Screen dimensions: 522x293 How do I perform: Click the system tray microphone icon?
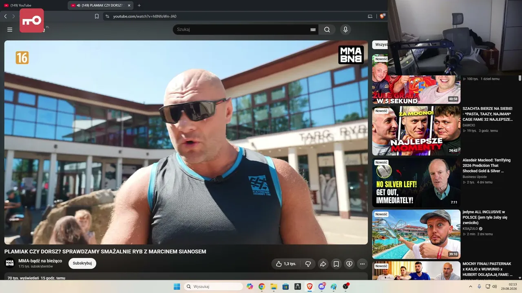479,286
